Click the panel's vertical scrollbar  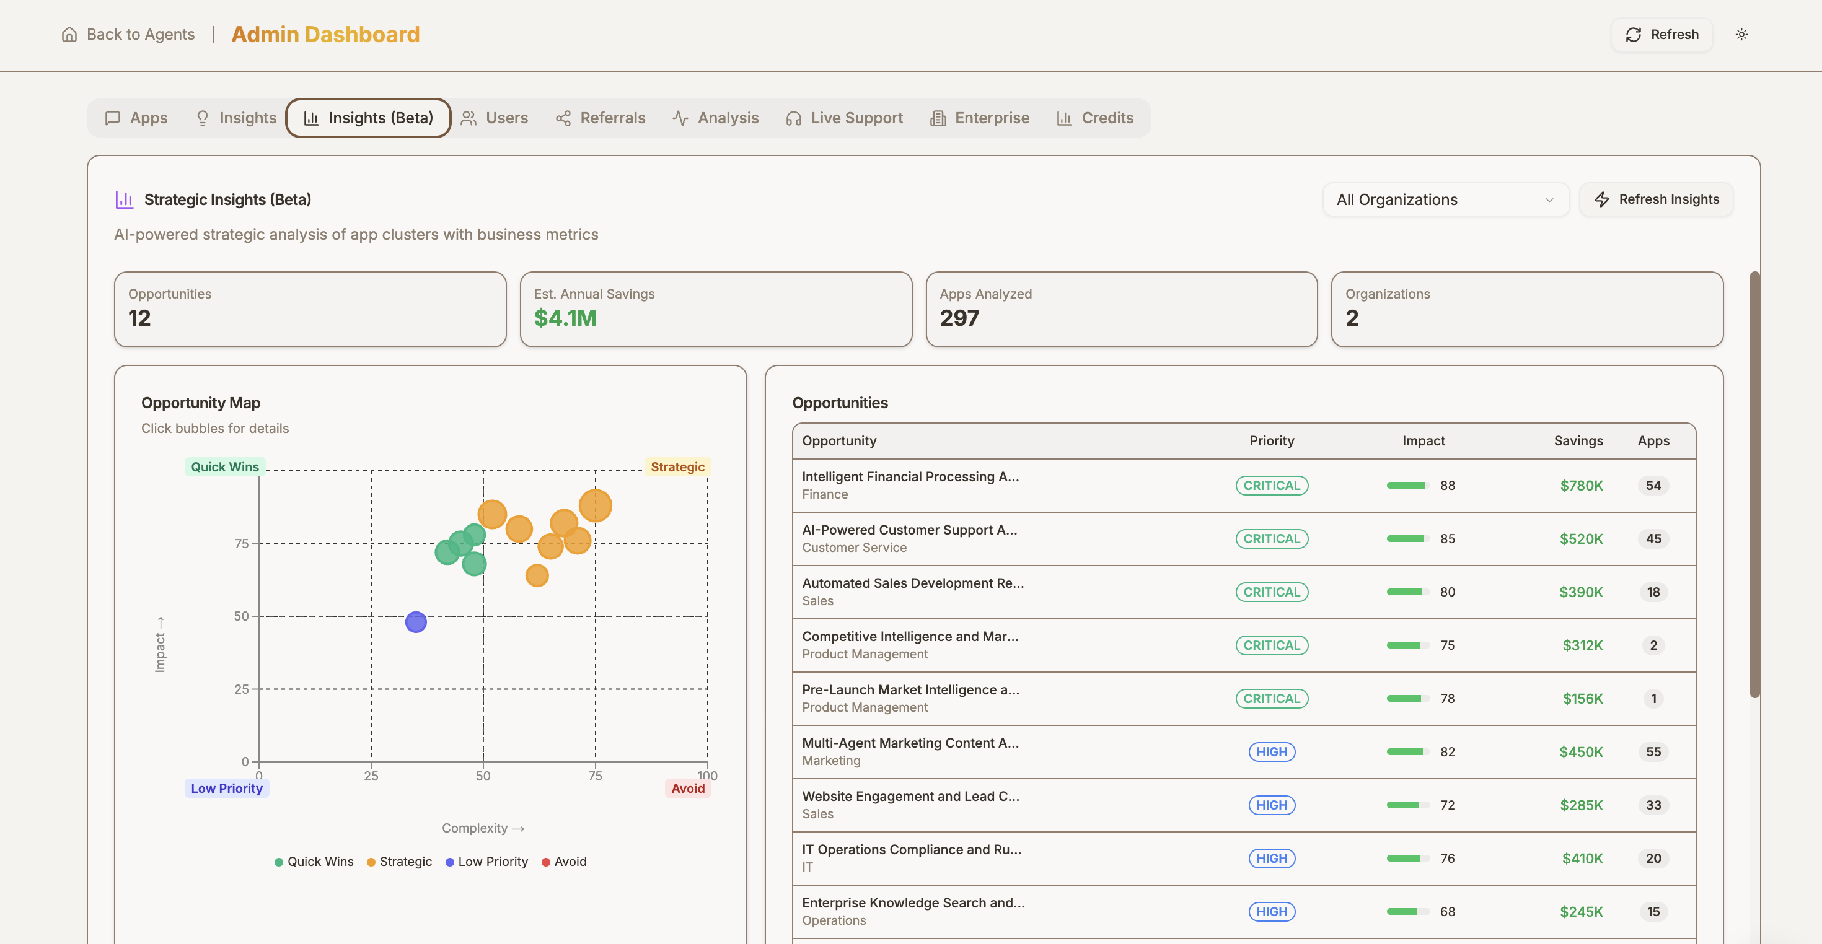1754,484
